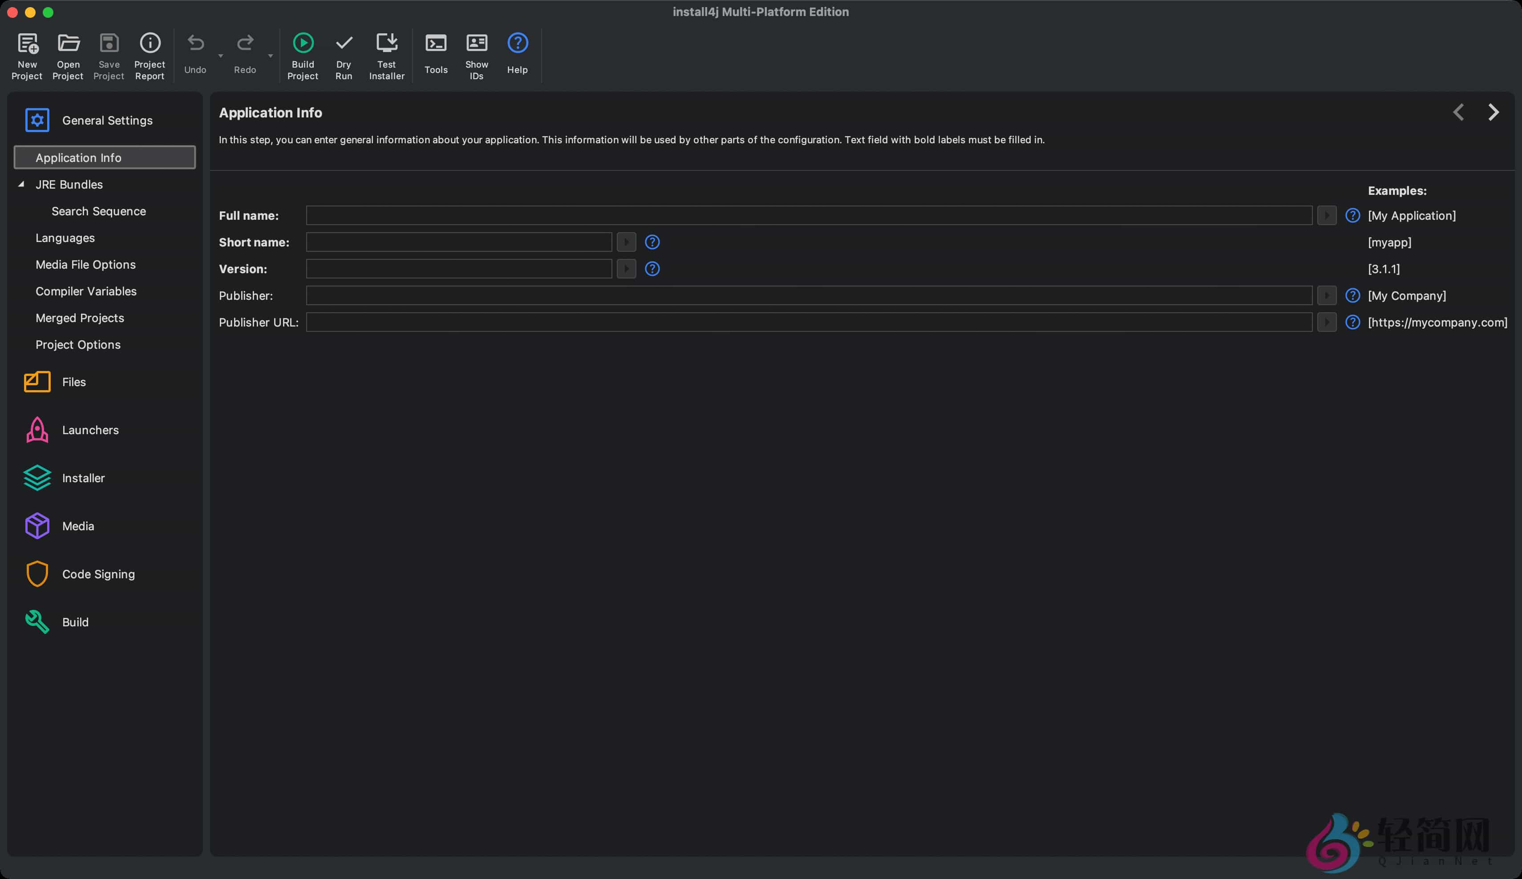Show help for the Full name field
The height and width of the screenshot is (879, 1522).
point(1352,215)
